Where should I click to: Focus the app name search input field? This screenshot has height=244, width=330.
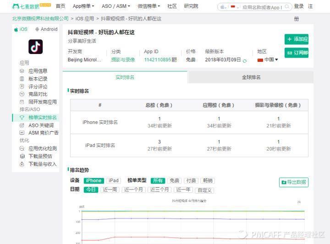[262, 7]
